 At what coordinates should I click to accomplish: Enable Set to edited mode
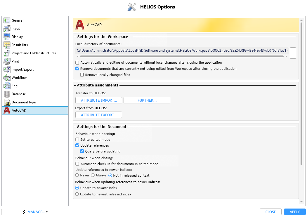[77, 140]
